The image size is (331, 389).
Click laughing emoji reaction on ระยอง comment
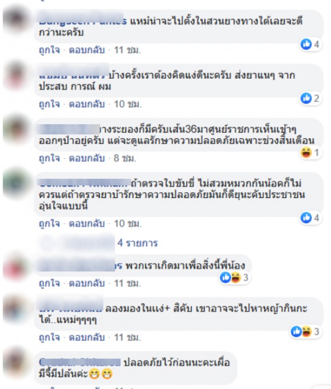coord(306,152)
